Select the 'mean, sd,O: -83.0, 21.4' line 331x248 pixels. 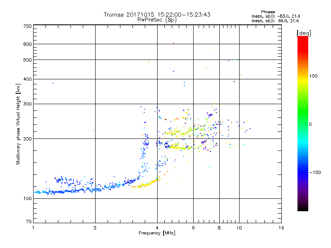276,16
